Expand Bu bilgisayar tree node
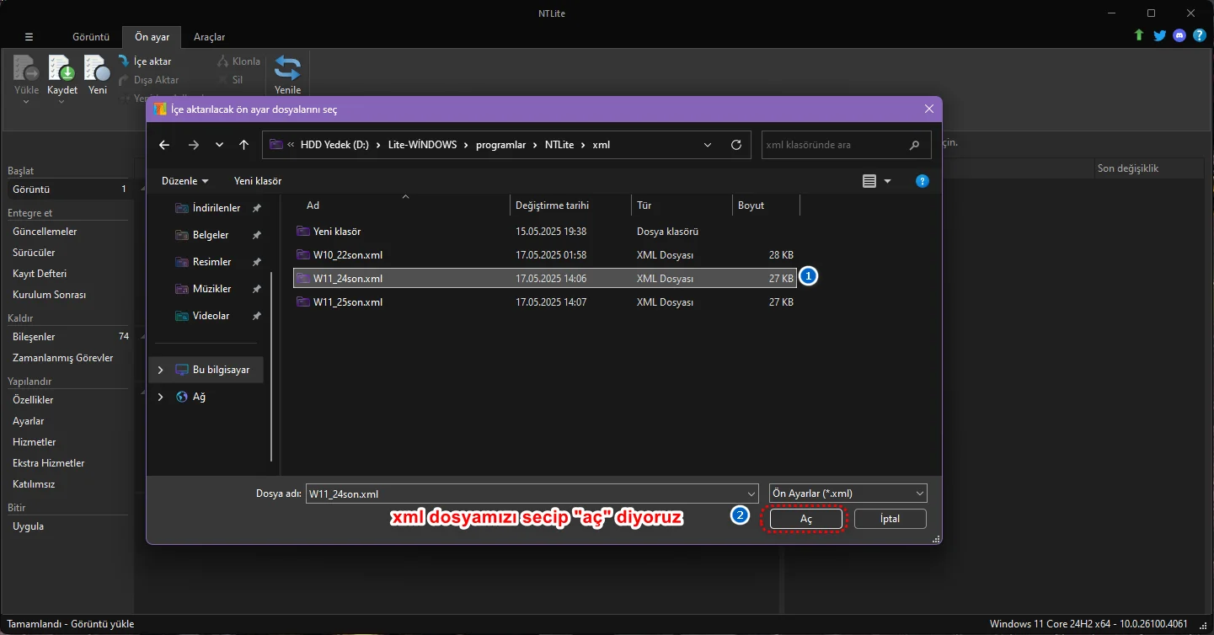Image resolution: width=1214 pixels, height=635 pixels. click(x=160, y=370)
